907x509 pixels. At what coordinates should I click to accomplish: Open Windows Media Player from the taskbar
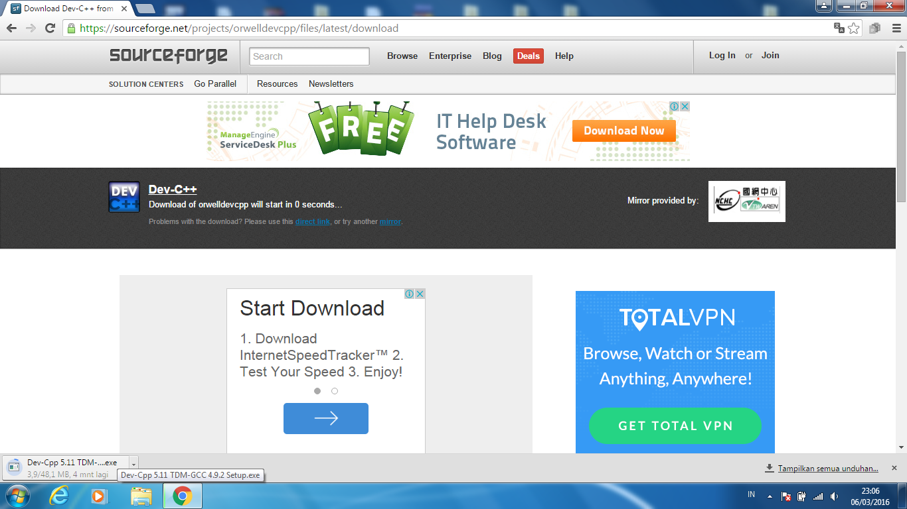pyautogui.click(x=98, y=496)
